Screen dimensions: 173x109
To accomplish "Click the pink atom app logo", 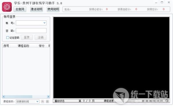I will coord(7,7).
